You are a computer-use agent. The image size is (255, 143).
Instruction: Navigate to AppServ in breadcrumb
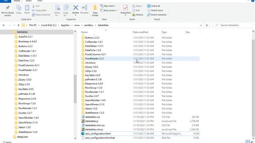click(65, 25)
